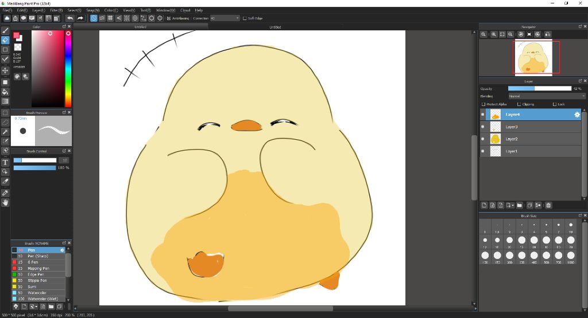Open Layer4 settings gear
Screen dimensions: 588x318
tap(577, 115)
